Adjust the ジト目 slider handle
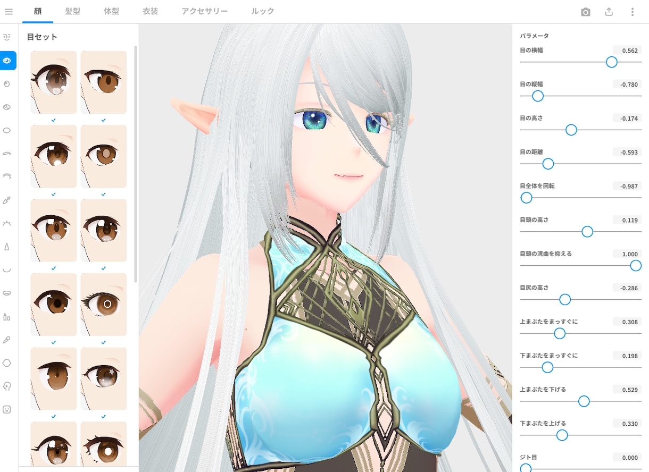 click(526, 468)
